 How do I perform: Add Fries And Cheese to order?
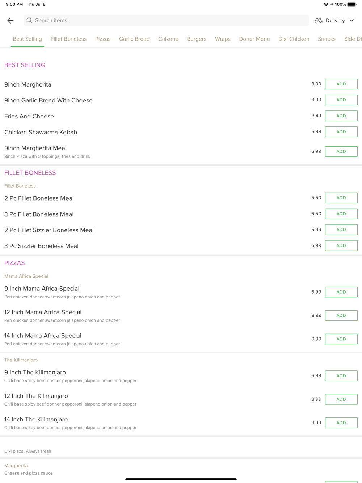(341, 116)
